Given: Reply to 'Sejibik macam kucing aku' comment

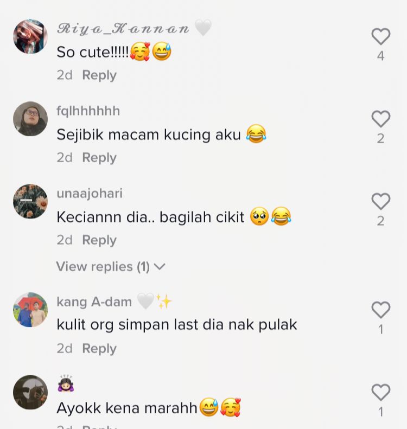Looking at the screenshot, I should coord(99,158).
